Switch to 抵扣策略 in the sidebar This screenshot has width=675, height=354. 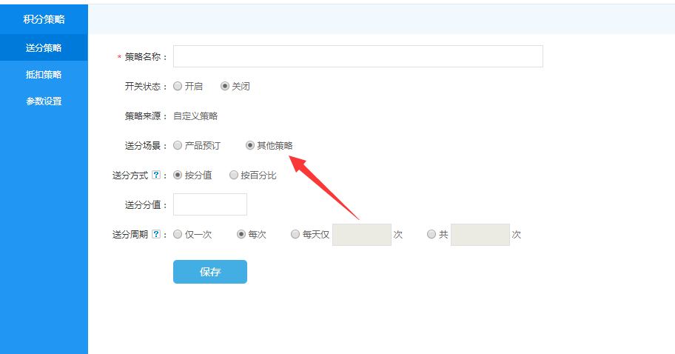(44, 75)
